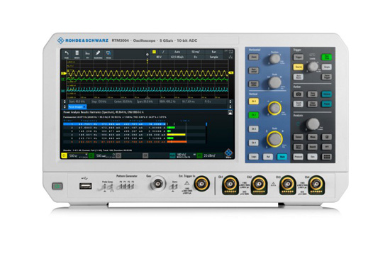Push the Single acquisition key

(x=327, y=67)
